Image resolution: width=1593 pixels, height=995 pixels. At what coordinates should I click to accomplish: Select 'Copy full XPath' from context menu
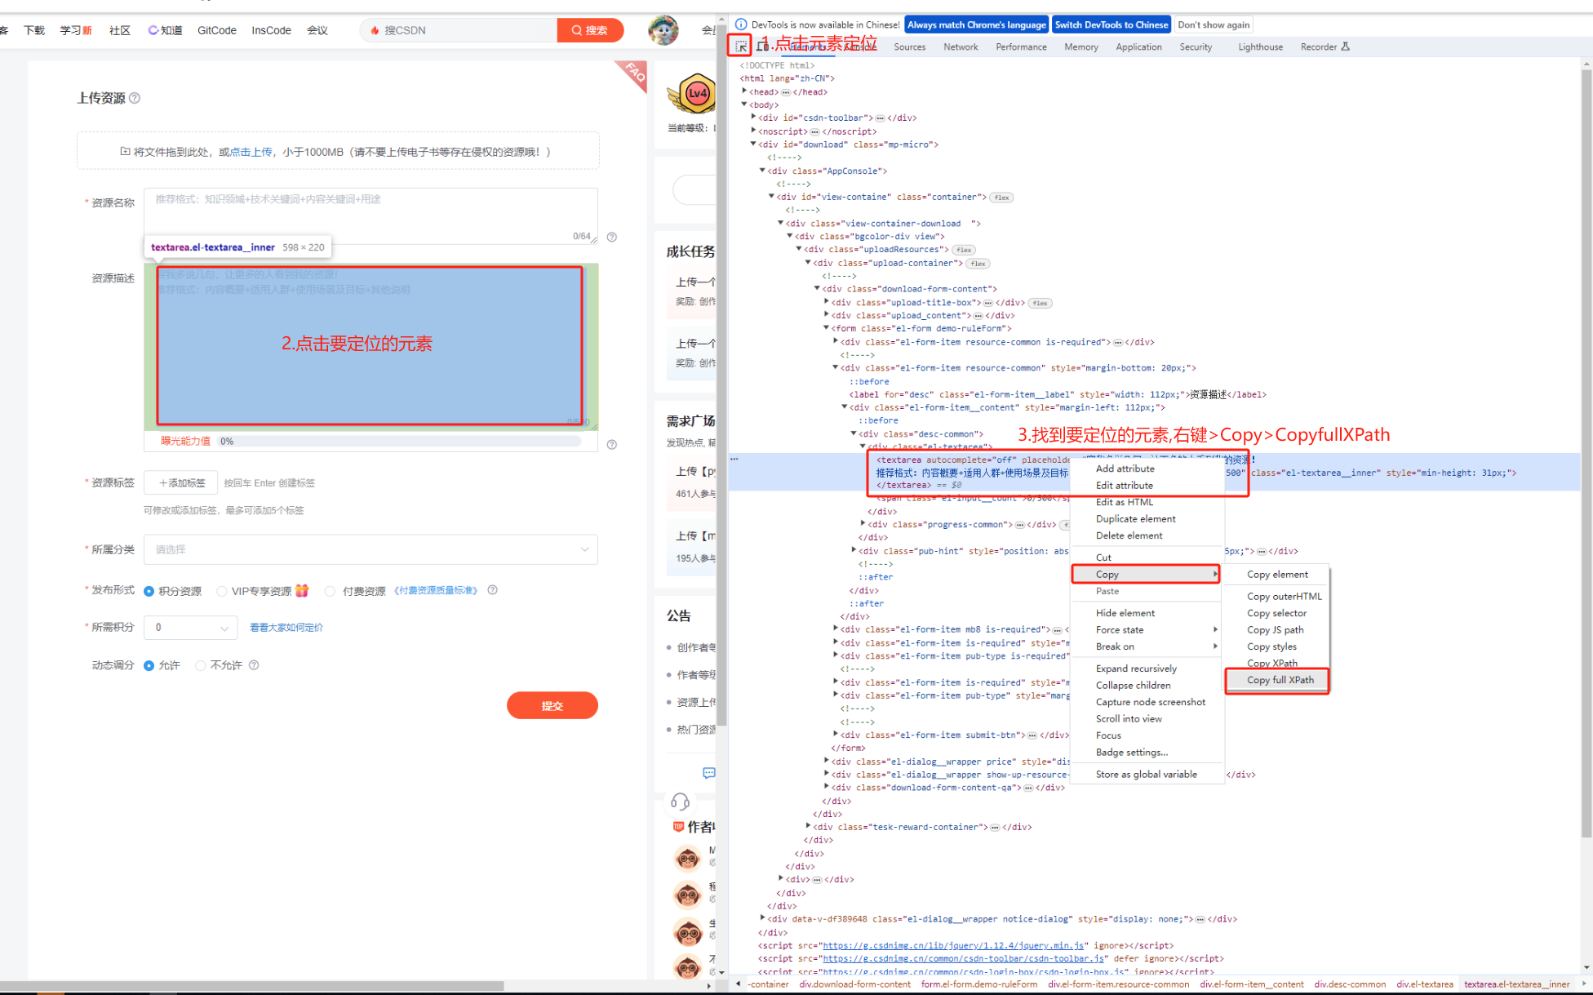click(1279, 680)
